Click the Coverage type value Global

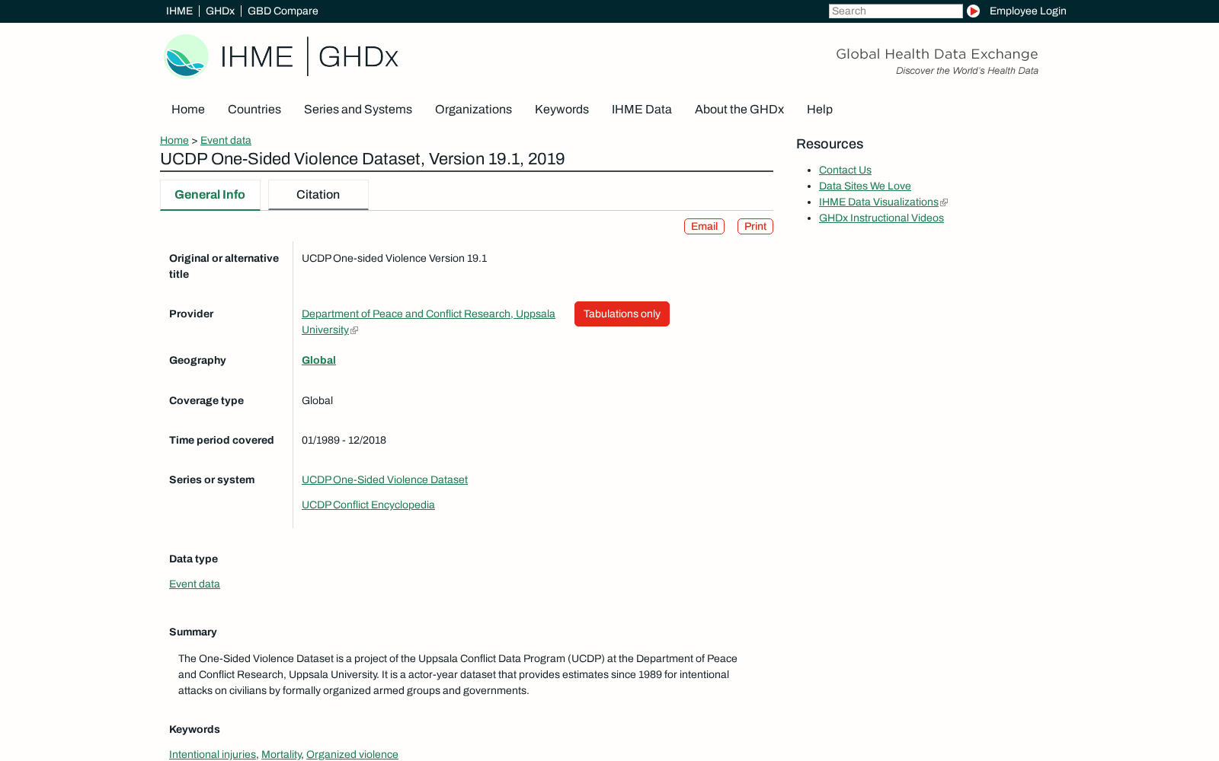coord(317,400)
